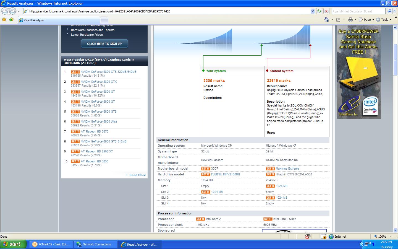Click the 22619 marks fastest score

(279, 81)
